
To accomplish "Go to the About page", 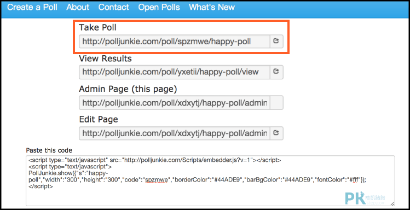I will (78, 7).
